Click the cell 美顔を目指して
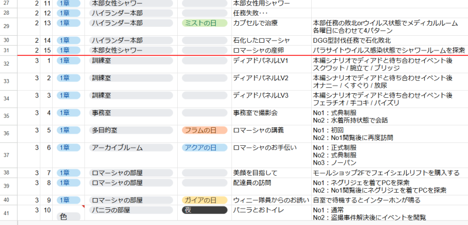Viewport: 468px width, 225px height. coord(271,173)
